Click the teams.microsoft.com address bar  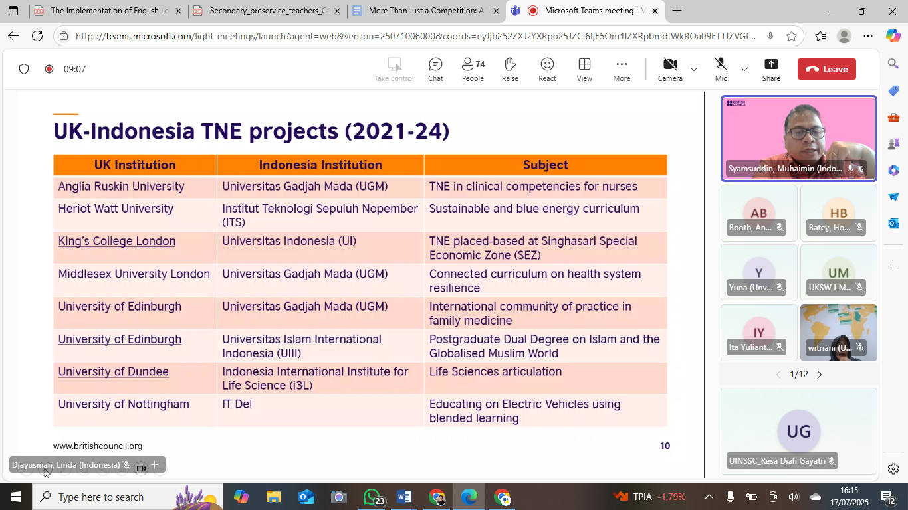click(416, 36)
